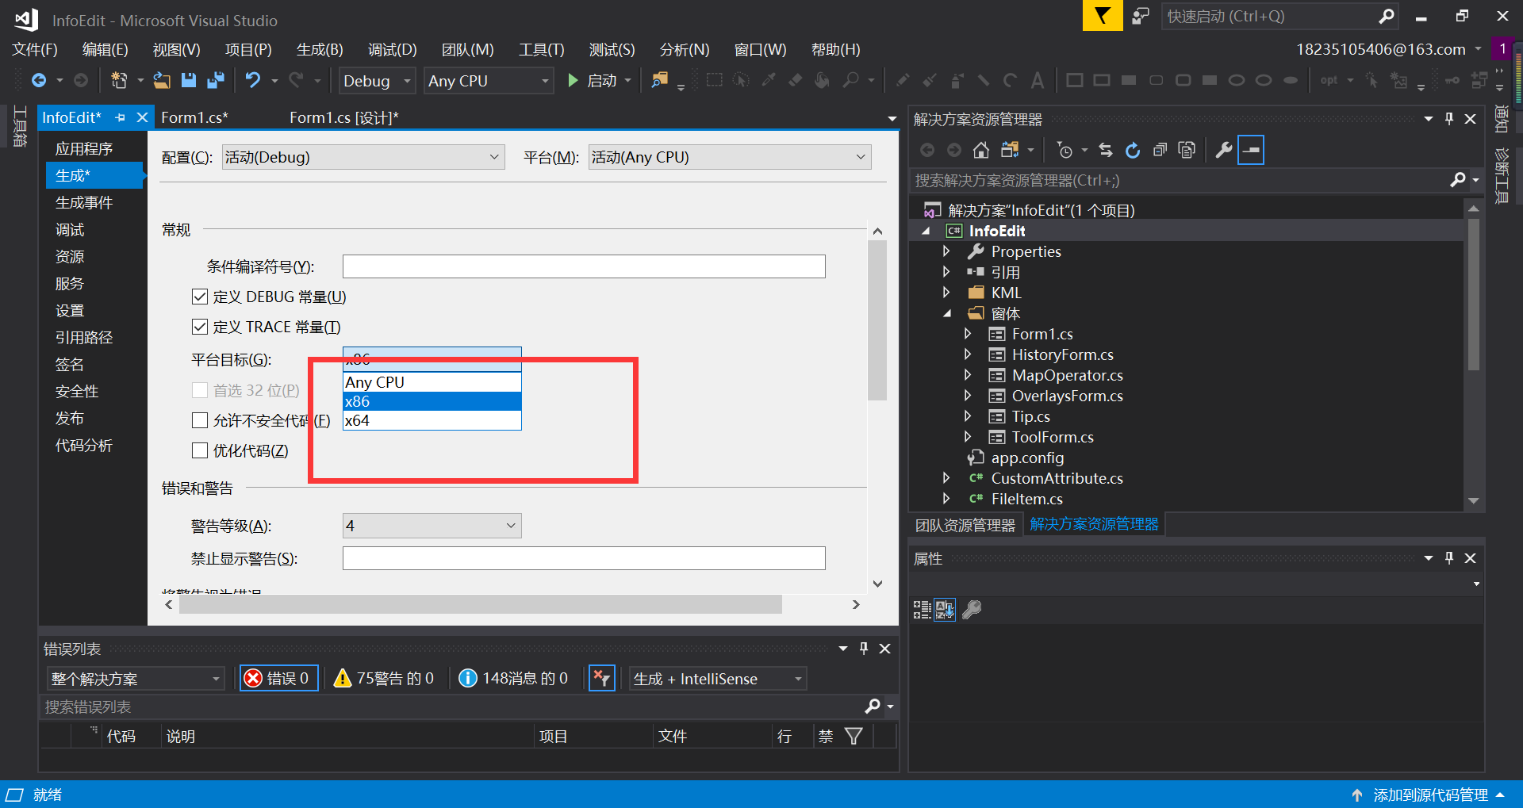Select CustomAttribute.cs in Solution Explorer
The width and height of the screenshot is (1523, 808).
click(1057, 478)
